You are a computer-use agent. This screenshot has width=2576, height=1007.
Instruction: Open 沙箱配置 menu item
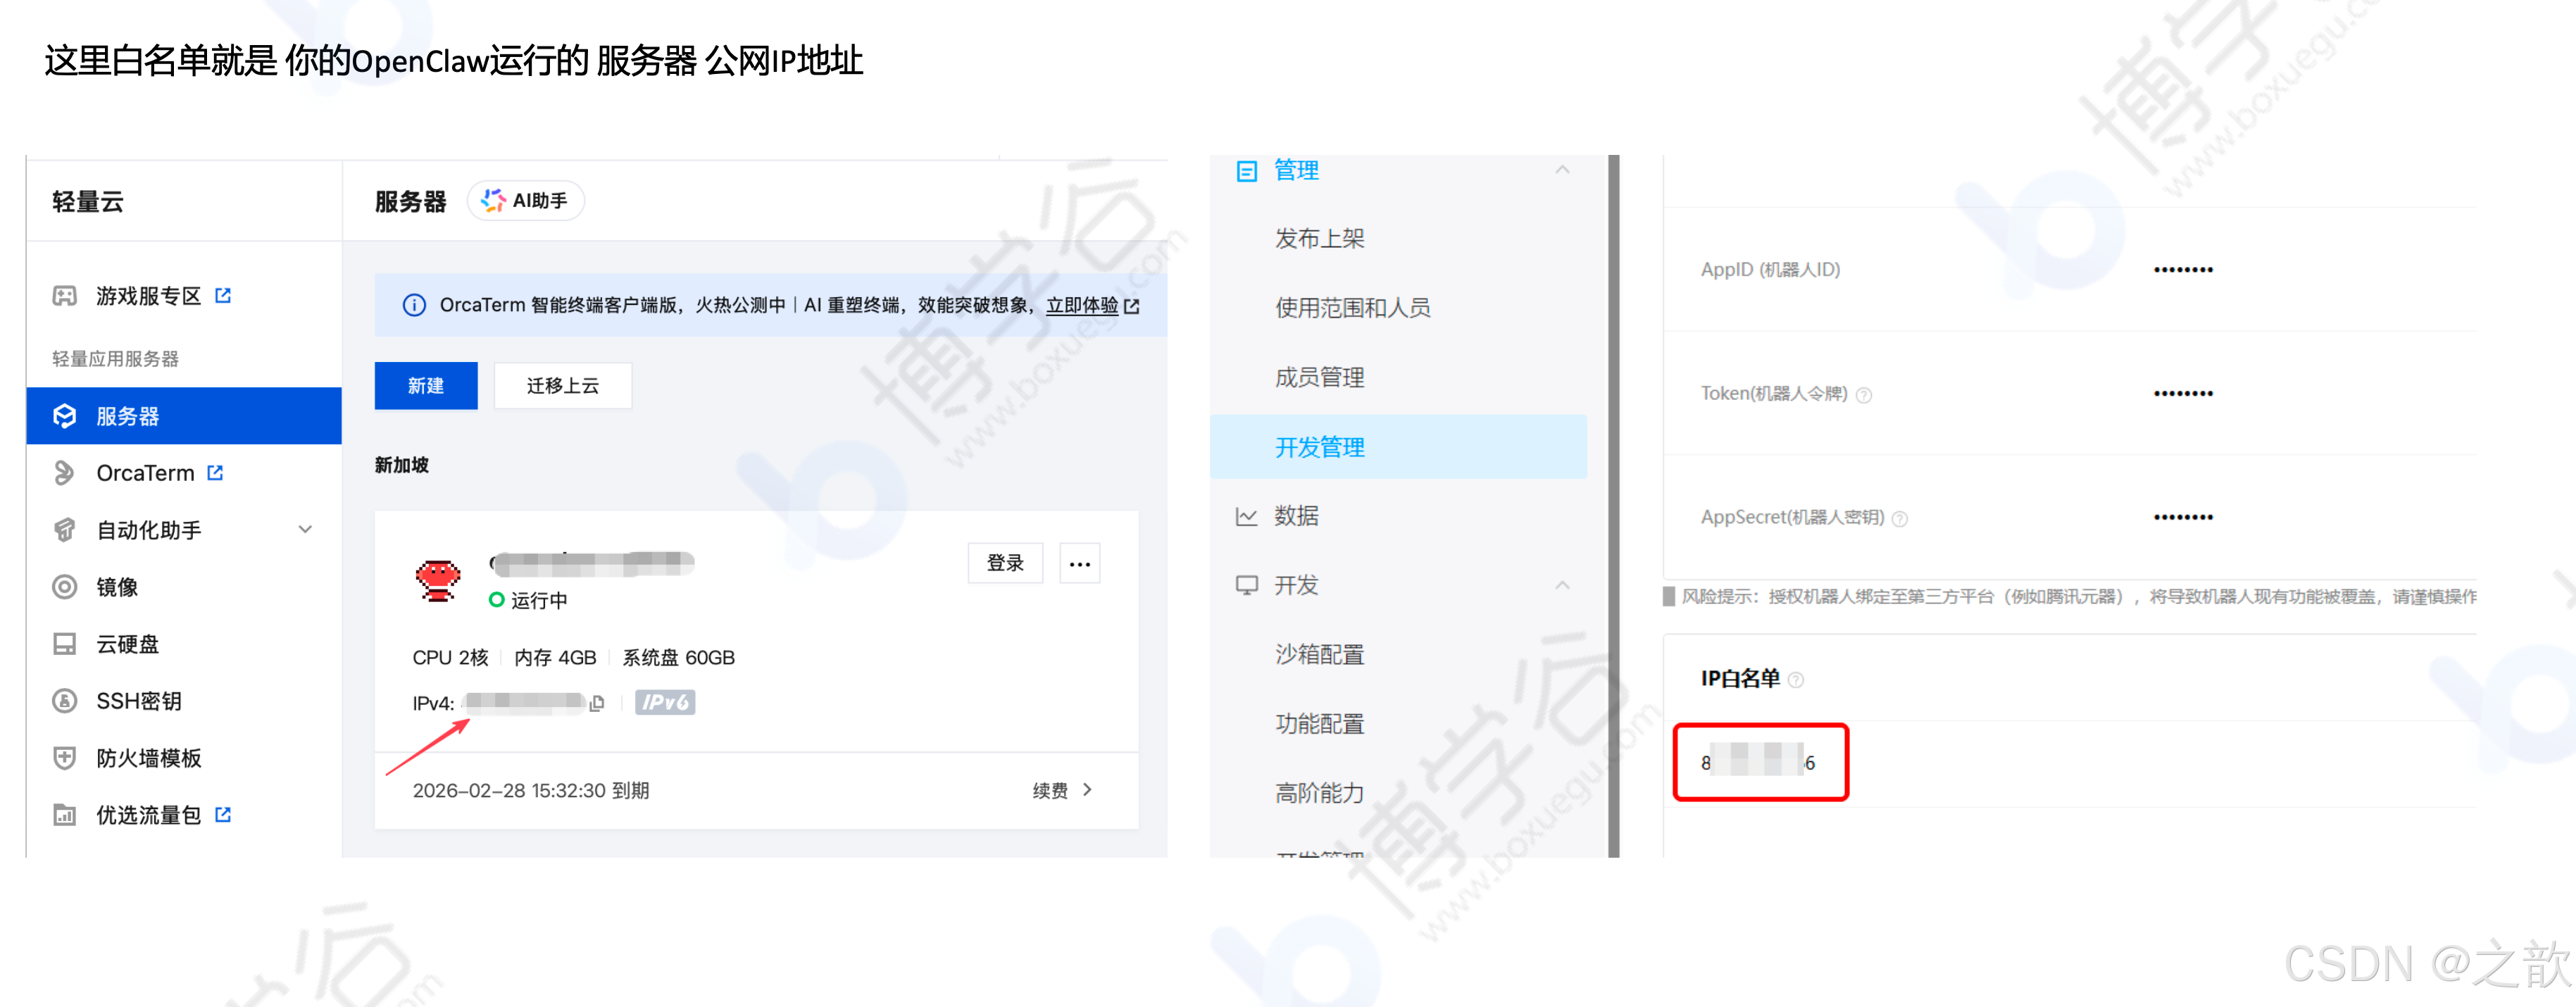point(1319,654)
